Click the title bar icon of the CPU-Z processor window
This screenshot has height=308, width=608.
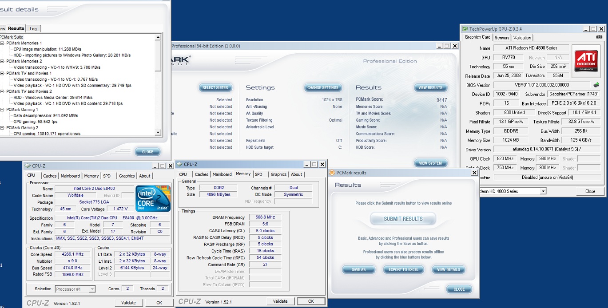(28, 166)
